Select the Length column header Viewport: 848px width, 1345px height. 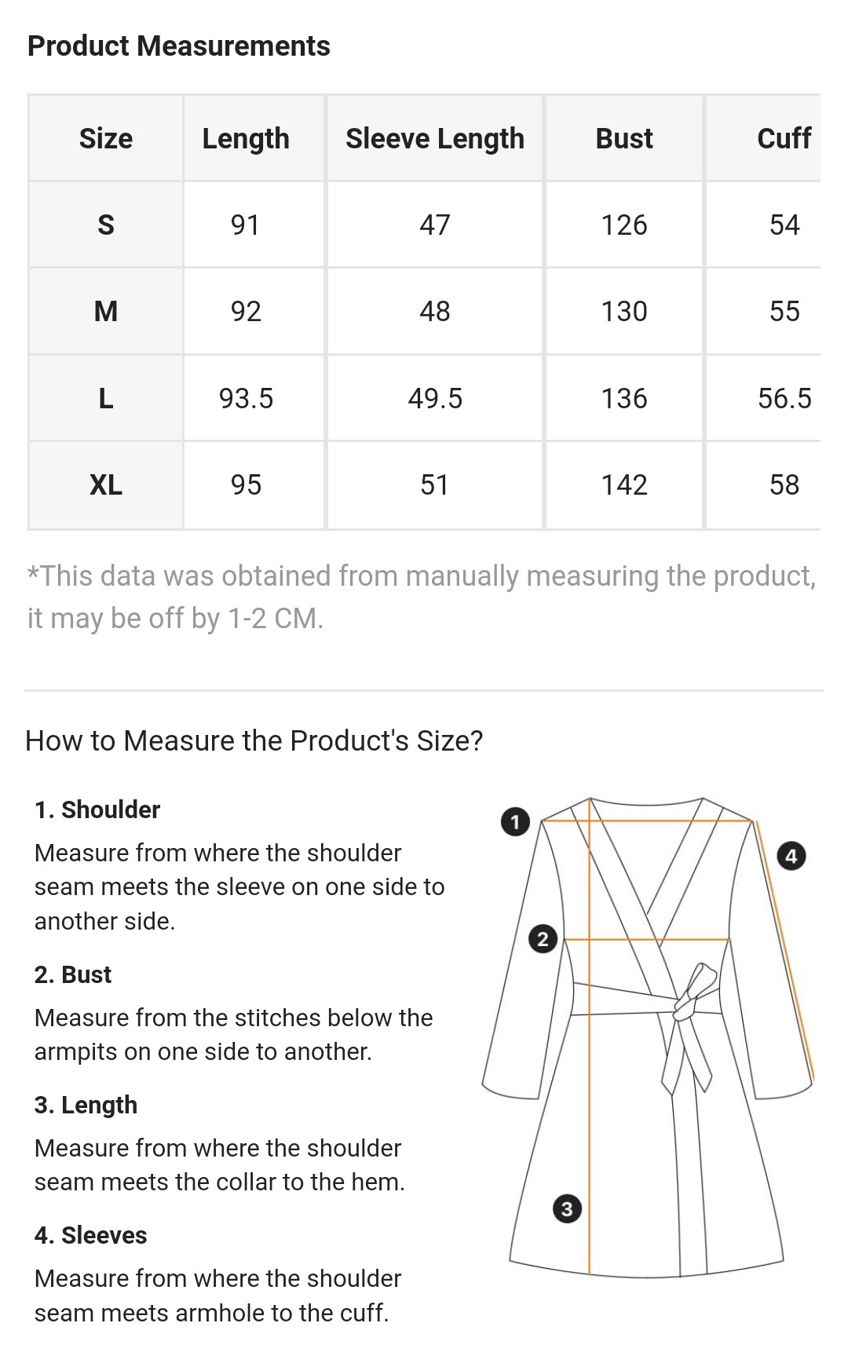coord(246,138)
